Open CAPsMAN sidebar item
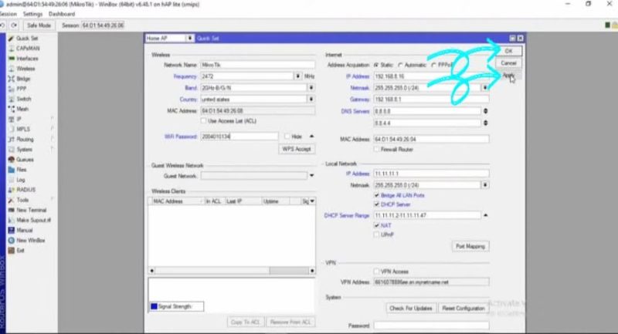Image resolution: width=618 pixels, height=334 pixels. 24,49
